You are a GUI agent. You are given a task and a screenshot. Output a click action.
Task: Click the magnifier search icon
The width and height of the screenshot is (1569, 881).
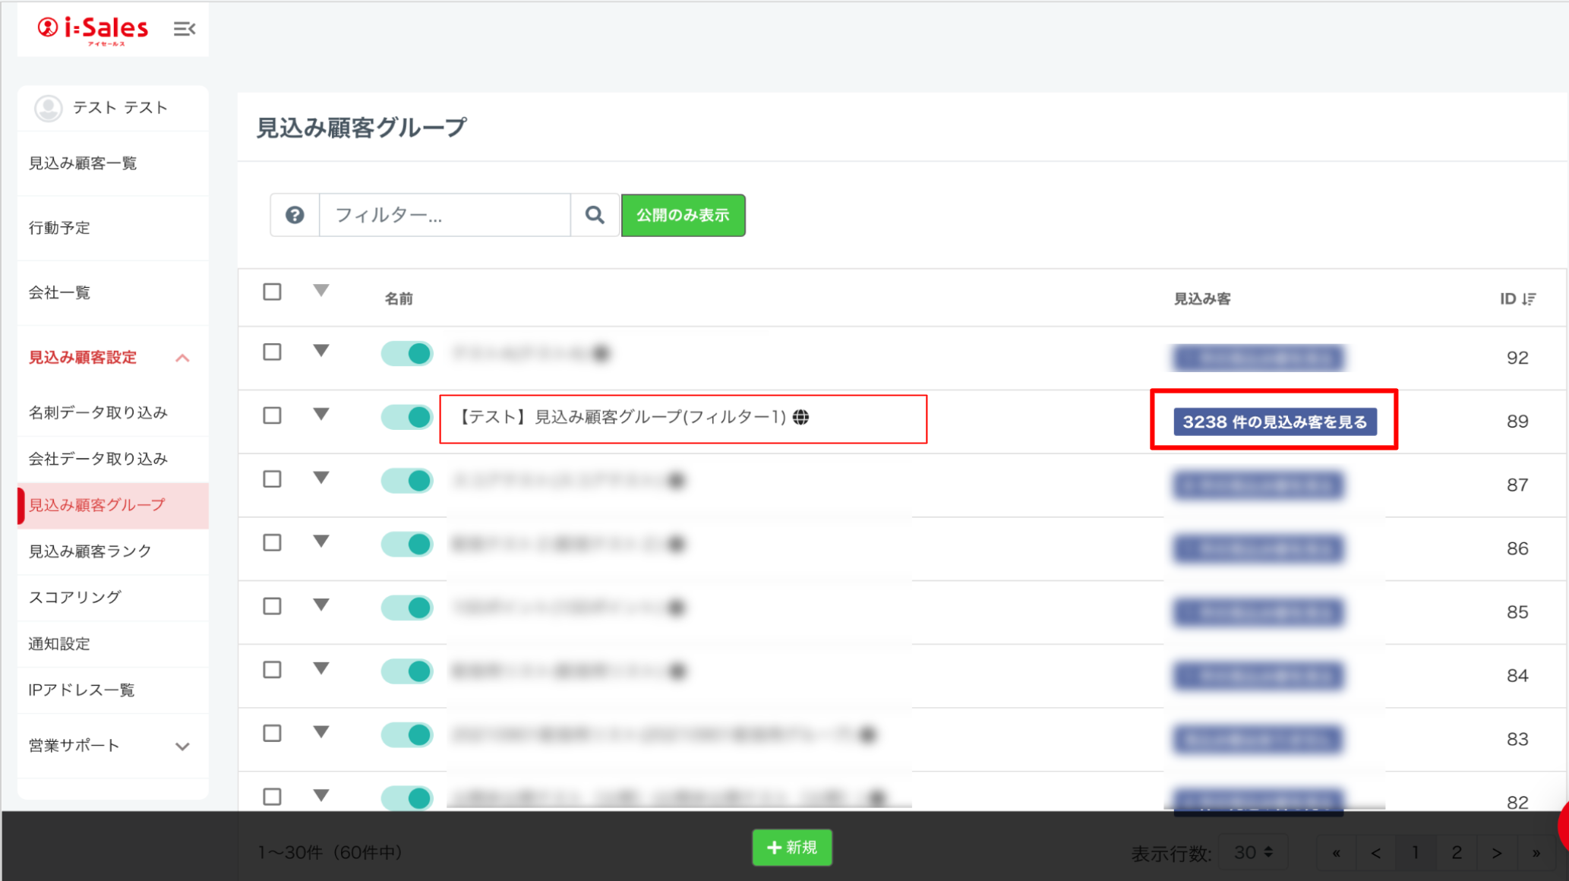click(595, 215)
